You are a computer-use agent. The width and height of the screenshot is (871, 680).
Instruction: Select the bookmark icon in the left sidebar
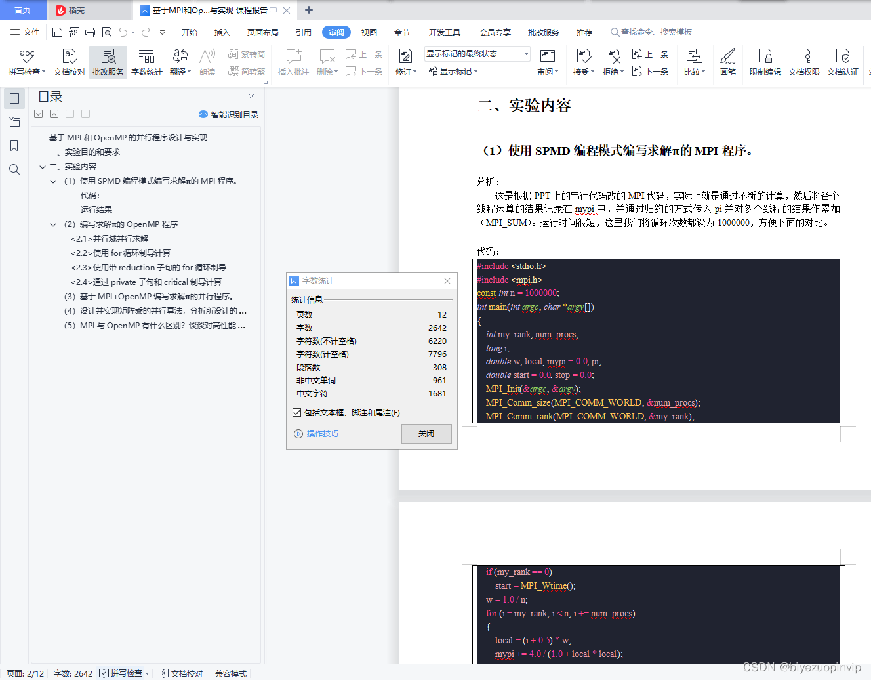point(14,146)
